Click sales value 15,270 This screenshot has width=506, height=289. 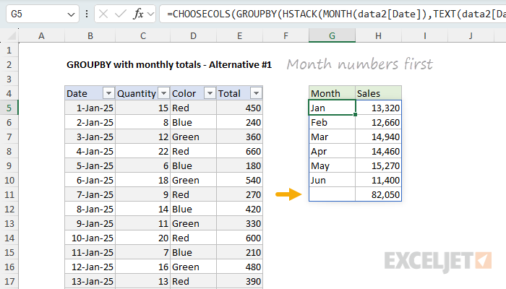378,165
